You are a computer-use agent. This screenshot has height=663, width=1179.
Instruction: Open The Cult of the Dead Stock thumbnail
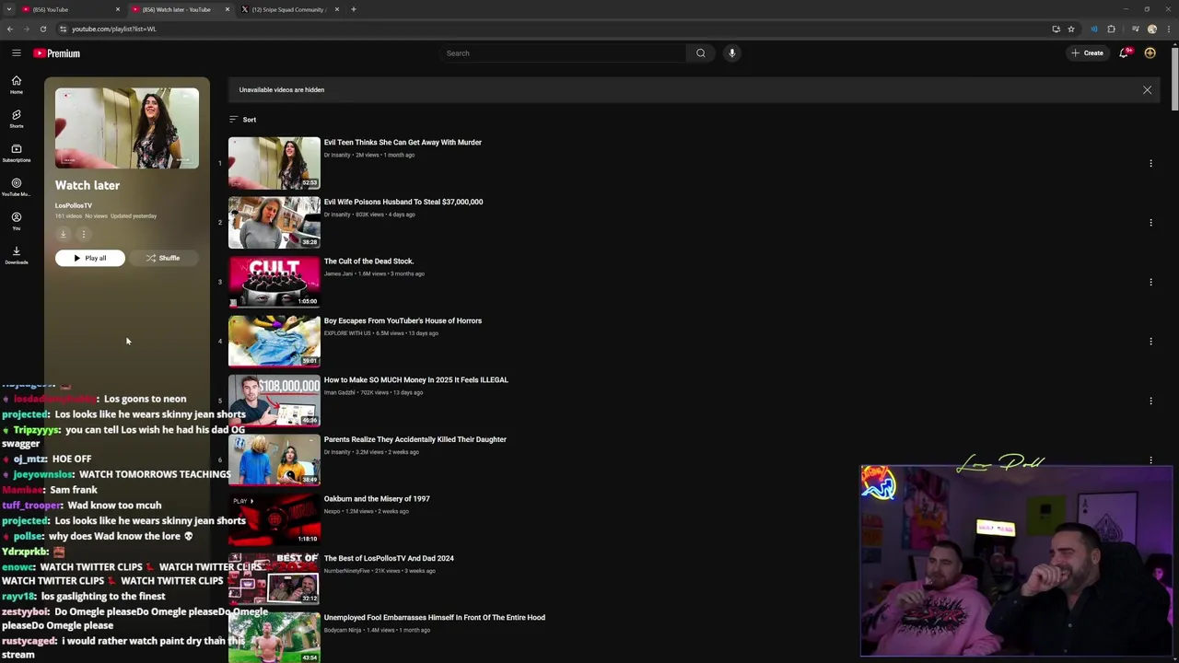(x=274, y=282)
